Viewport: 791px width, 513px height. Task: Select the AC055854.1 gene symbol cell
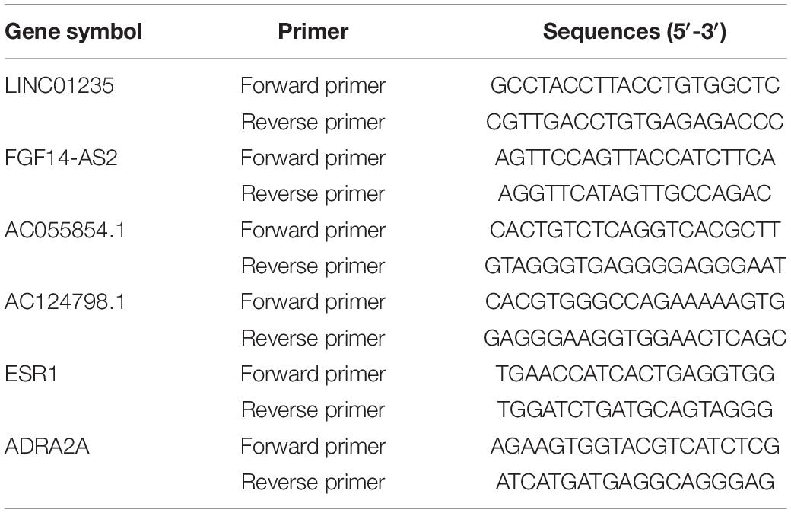(x=65, y=230)
